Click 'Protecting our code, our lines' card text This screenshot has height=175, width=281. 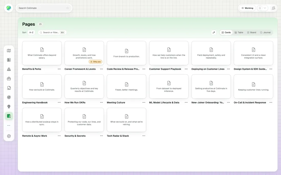click(84, 123)
